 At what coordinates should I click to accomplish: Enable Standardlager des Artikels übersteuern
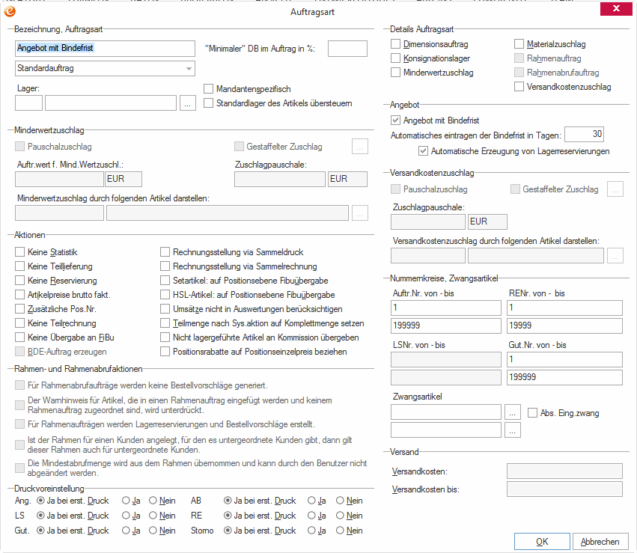pos(208,103)
